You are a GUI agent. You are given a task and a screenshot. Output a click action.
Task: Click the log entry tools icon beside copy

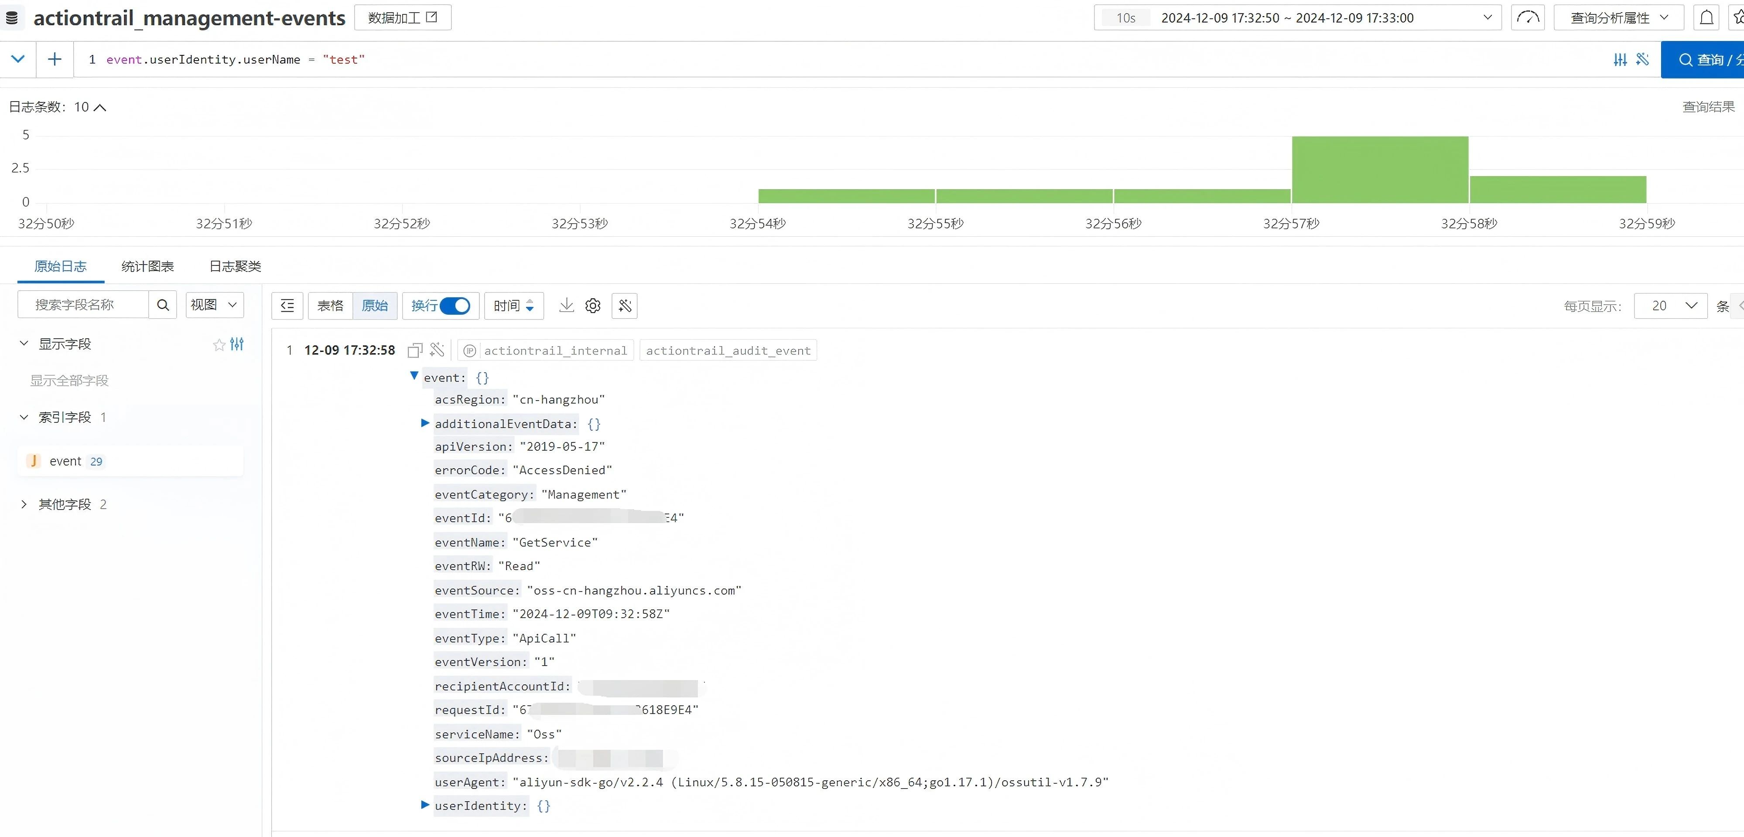438,350
